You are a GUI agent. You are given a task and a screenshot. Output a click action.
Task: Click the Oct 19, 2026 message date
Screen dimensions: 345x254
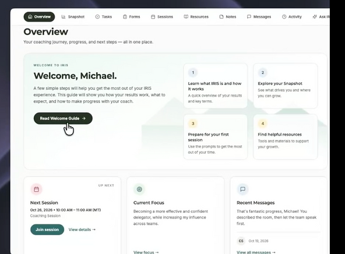(258, 241)
